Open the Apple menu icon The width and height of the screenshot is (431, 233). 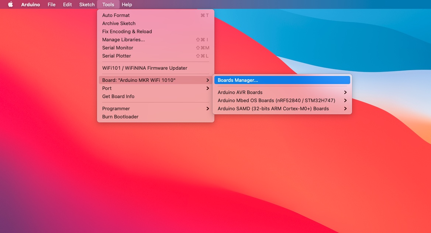(x=10, y=4)
